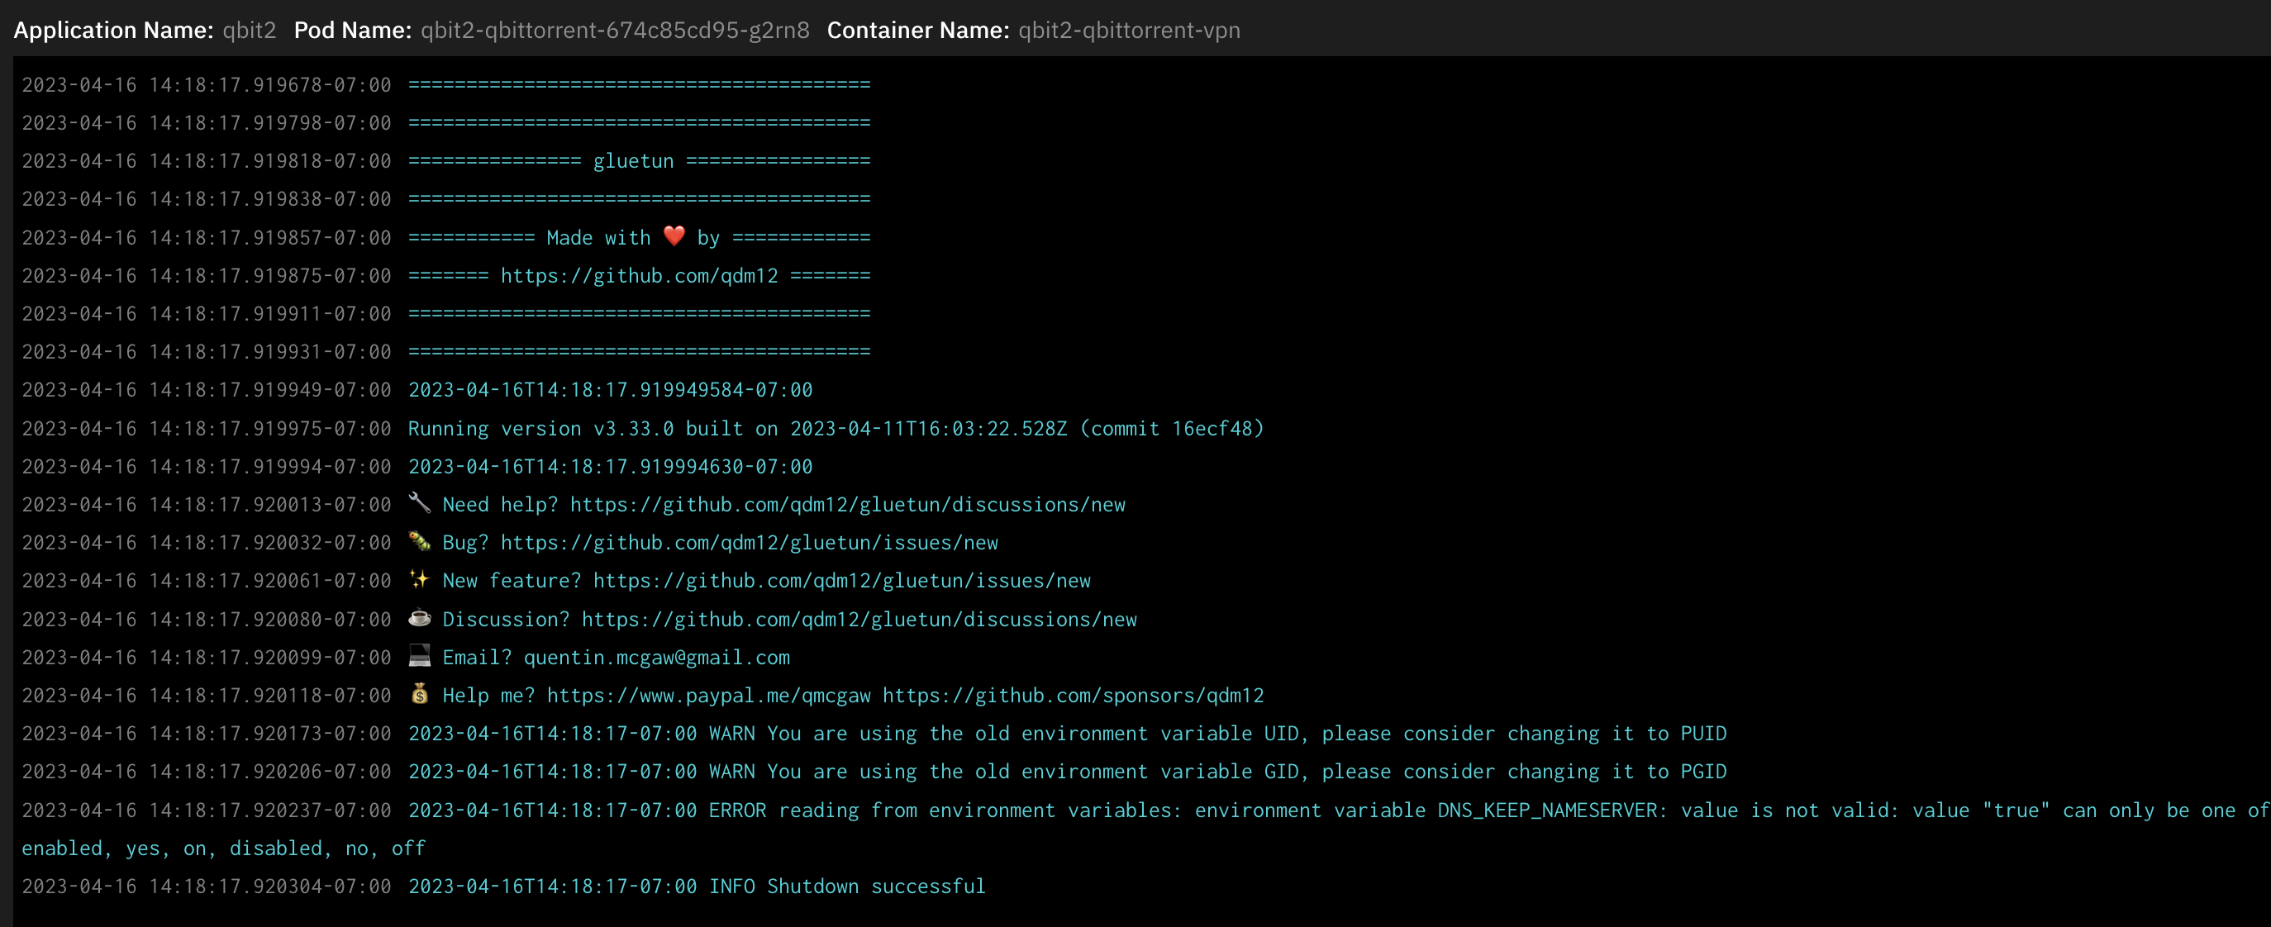Click the laptop emoji before Email
This screenshot has width=2271, height=927.
pyautogui.click(x=420, y=656)
